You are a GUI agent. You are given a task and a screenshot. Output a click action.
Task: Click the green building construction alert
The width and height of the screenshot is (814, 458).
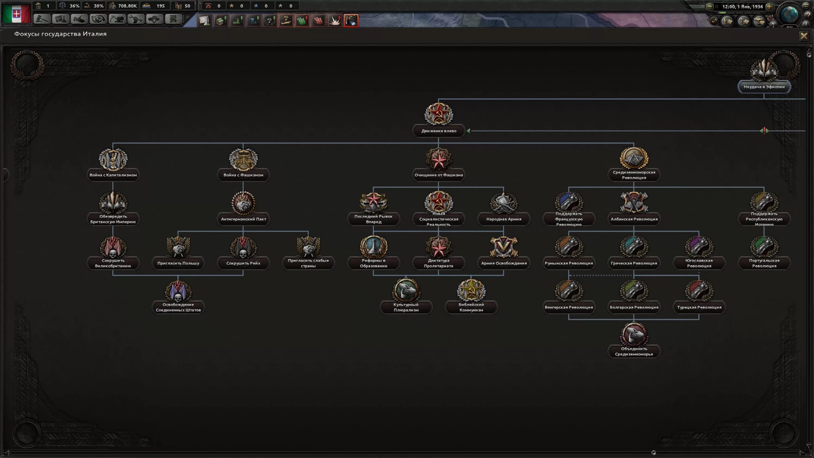(x=221, y=21)
